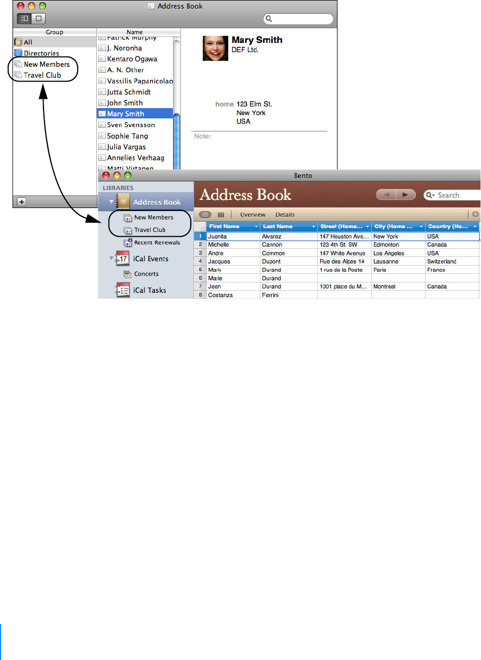Open the Overview form tab
The width and height of the screenshot is (481, 660).
(x=253, y=215)
